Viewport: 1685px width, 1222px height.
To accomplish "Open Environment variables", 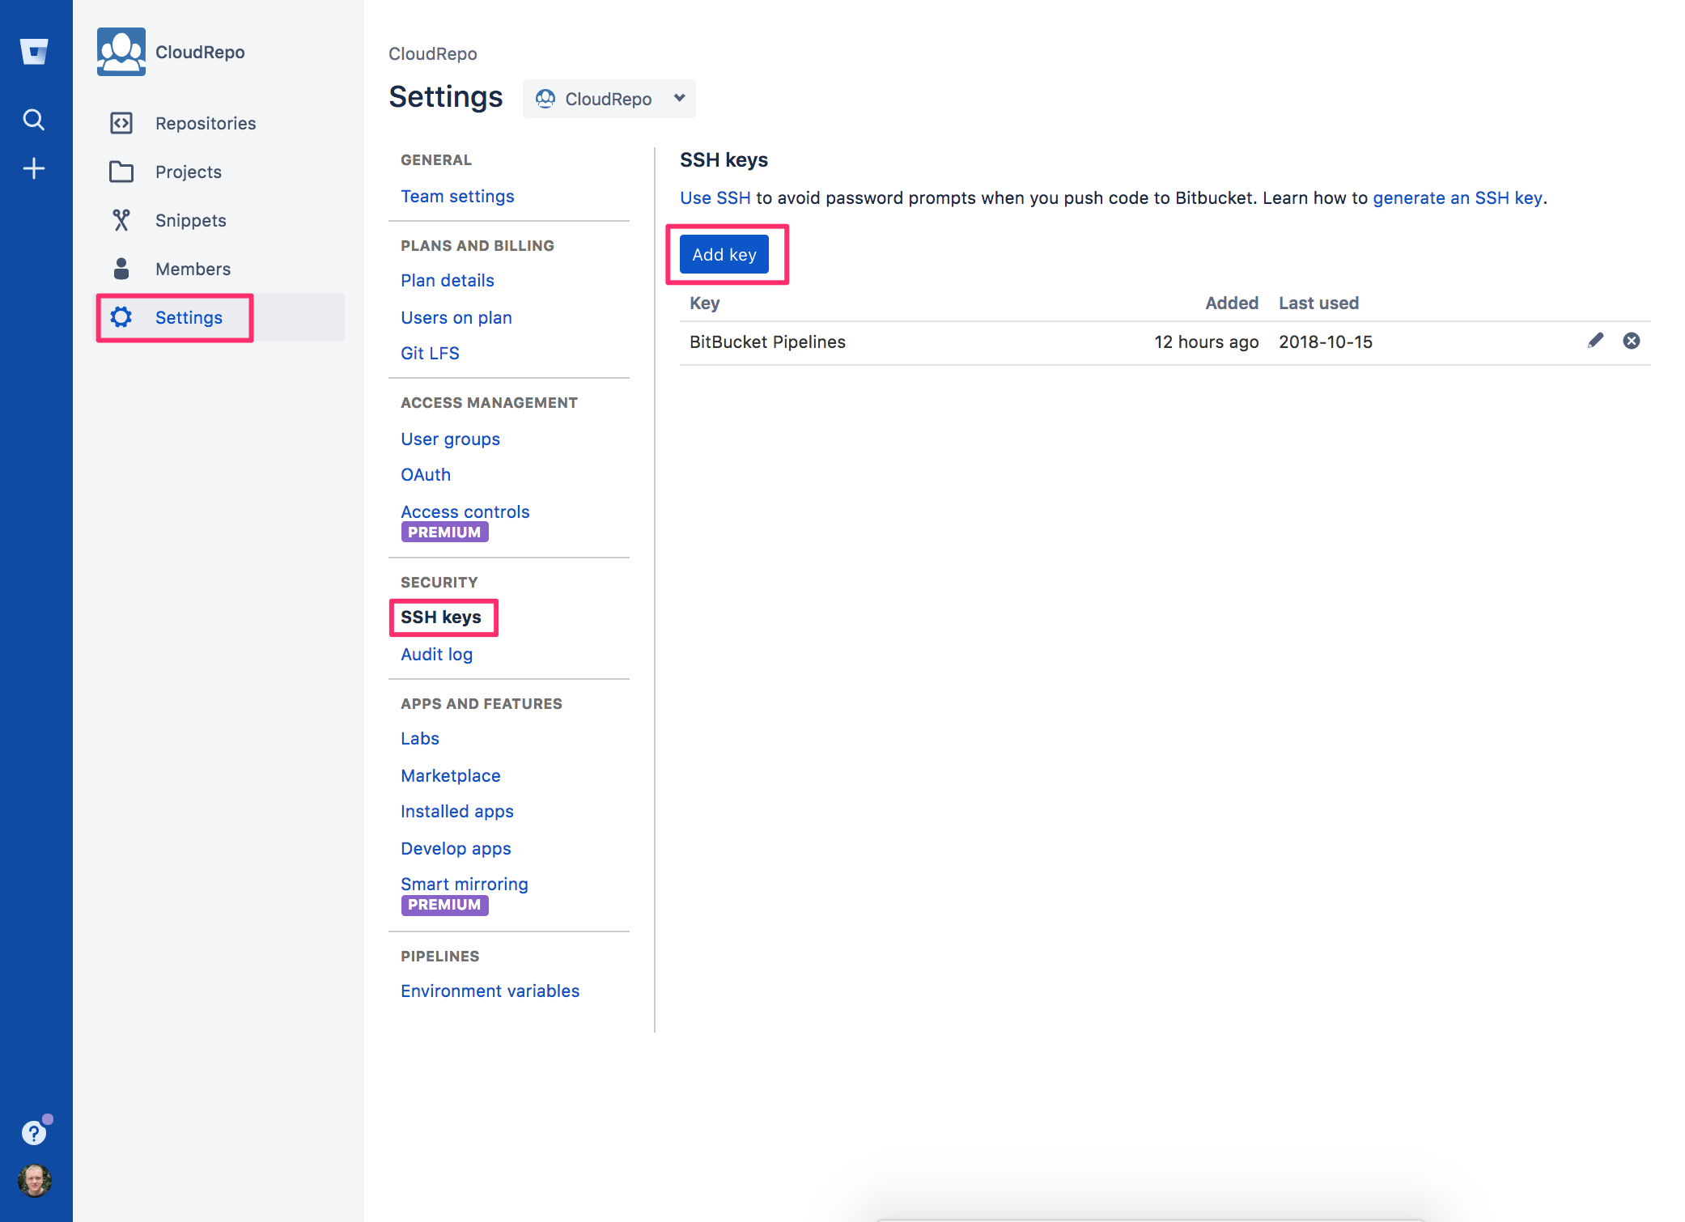I will point(490,991).
